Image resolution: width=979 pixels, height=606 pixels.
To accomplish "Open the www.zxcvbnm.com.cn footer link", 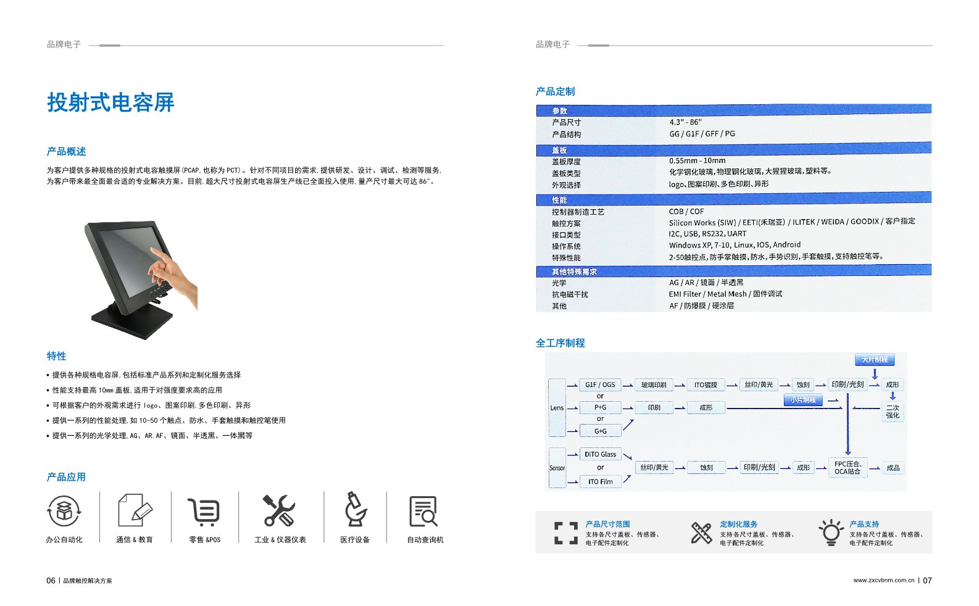I will click(x=883, y=580).
